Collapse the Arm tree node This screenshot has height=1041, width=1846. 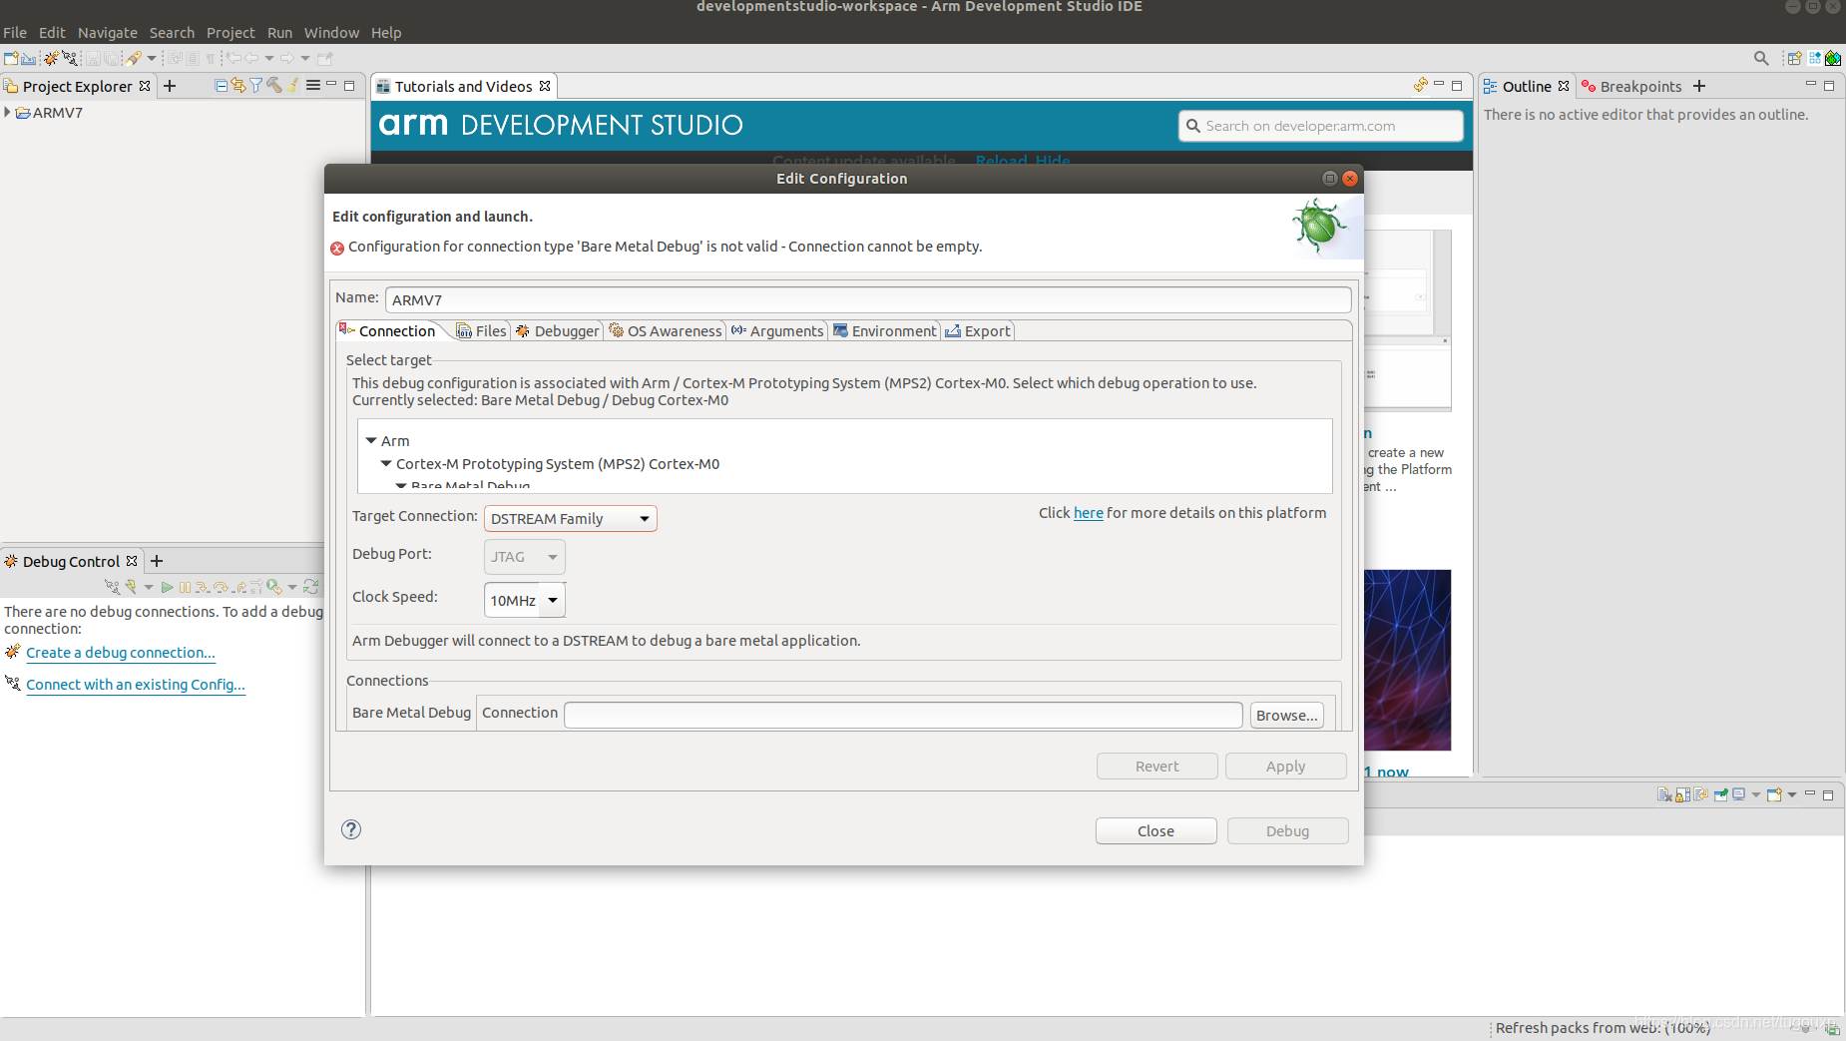click(371, 440)
